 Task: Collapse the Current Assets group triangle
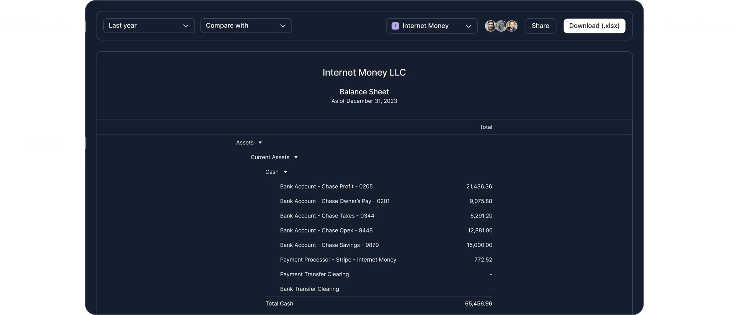click(x=296, y=157)
